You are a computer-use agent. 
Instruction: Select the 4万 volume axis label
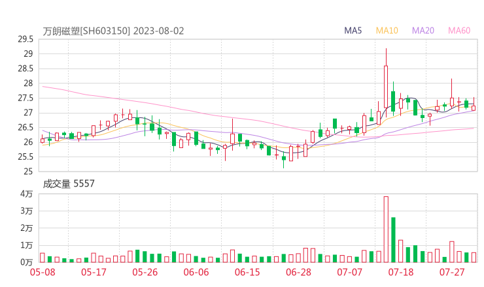pyautogui.click(x=27, y=194)
